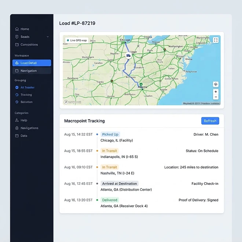Select 'Atlanta, GA (Distribution Center)' text
Screen dimensions: 242x242
(x=126, y=190)
